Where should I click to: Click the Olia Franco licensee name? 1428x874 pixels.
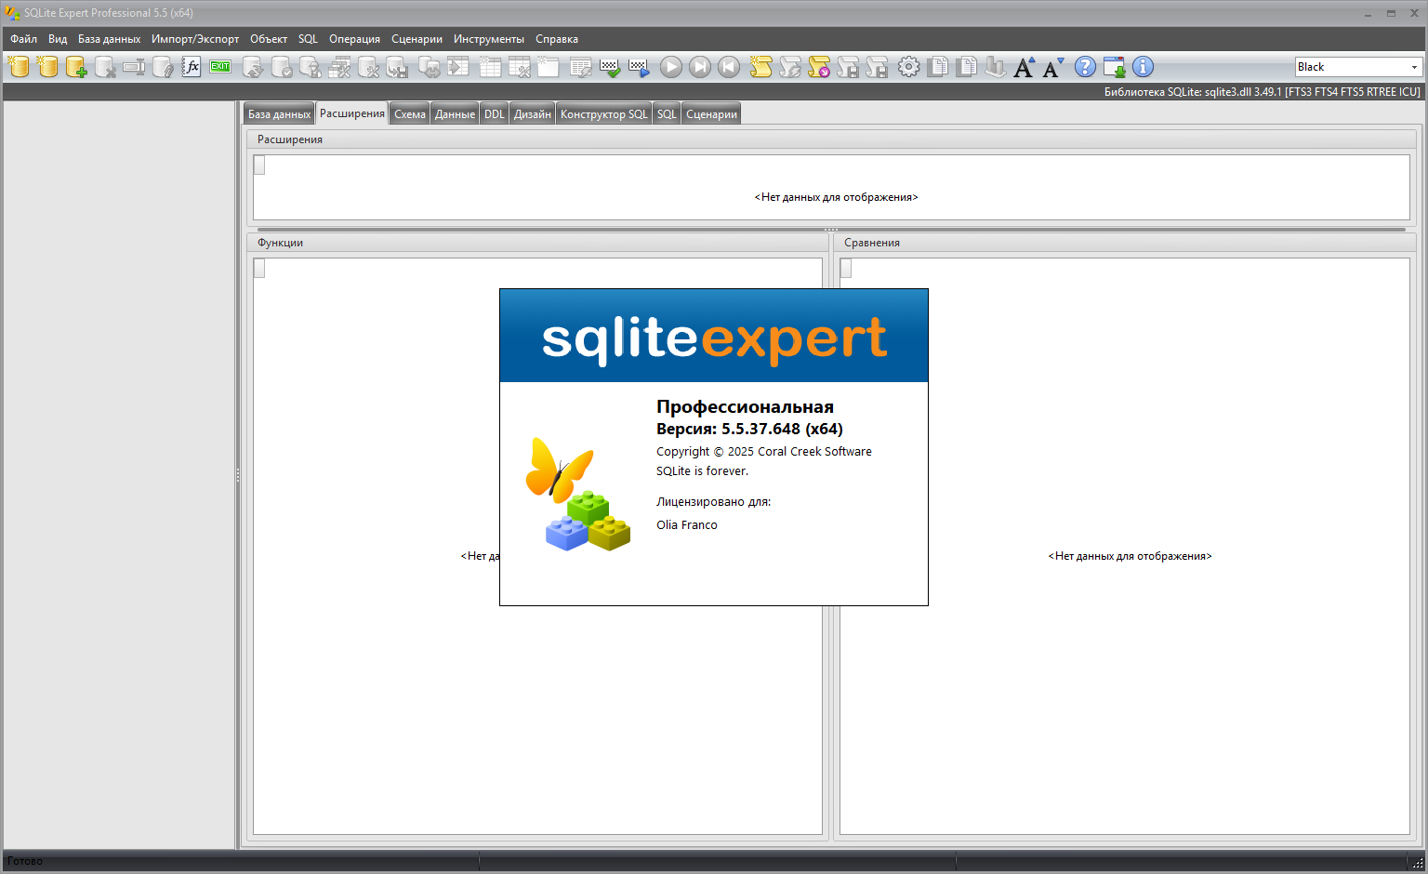[687, 525]
